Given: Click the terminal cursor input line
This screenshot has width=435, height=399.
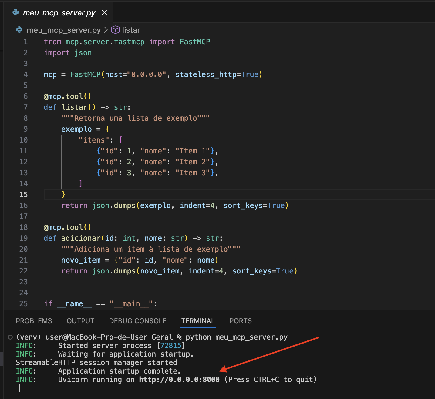Looking at the screenshot, I should [18, 388].
